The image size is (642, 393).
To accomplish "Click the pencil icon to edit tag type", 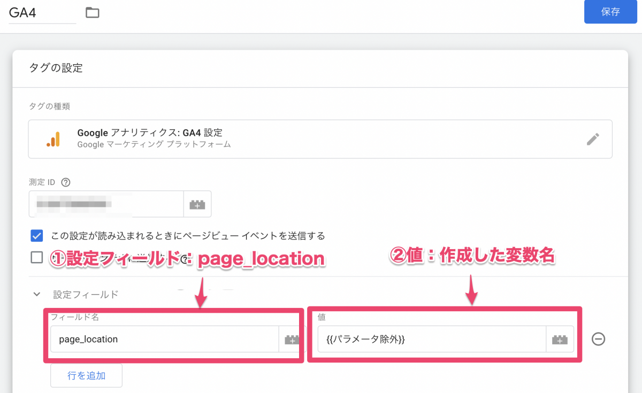I will (x=593, y=139).
